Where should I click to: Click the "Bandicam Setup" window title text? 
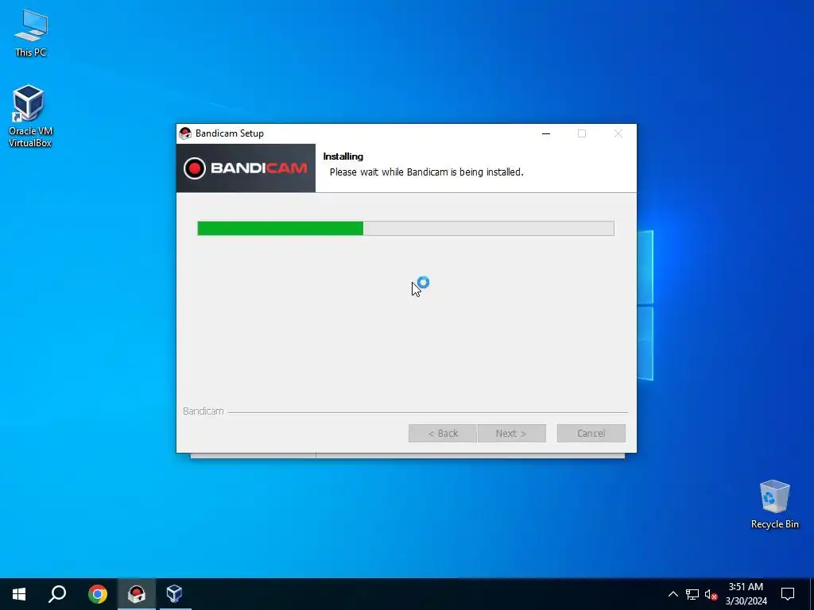(230, 133)
